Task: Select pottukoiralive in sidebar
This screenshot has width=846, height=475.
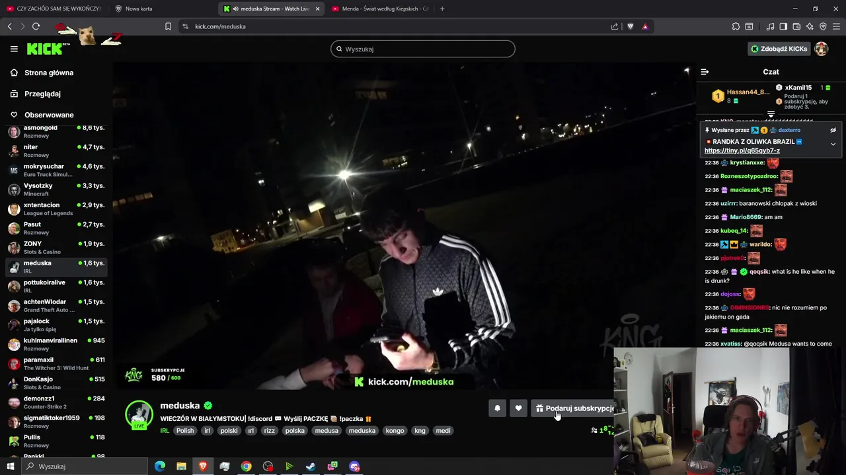Action: [x=56, y=286]
